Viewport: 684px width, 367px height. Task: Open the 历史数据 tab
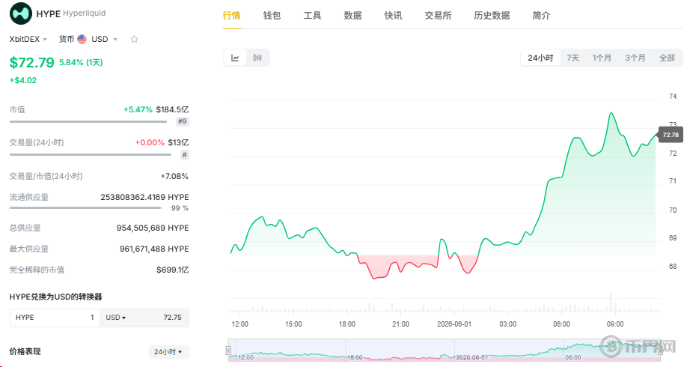(x=492, y=16)
